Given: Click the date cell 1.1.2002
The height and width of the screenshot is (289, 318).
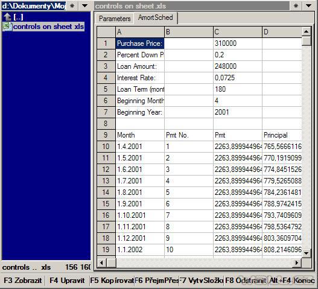Looking at the screenshot, I should click(140, 249).
